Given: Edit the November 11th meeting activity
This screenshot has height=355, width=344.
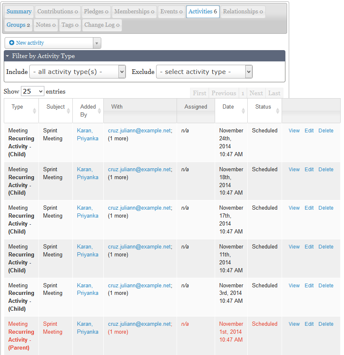Looking at the screenshot, I should 309,247.
